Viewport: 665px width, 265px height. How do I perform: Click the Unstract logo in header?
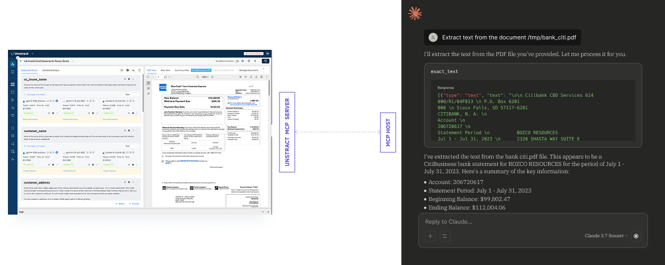coord(19,54)
